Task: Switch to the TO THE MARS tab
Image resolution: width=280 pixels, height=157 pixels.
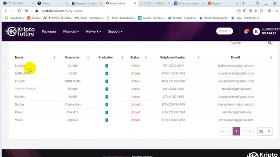Action: tap(17, 3)
